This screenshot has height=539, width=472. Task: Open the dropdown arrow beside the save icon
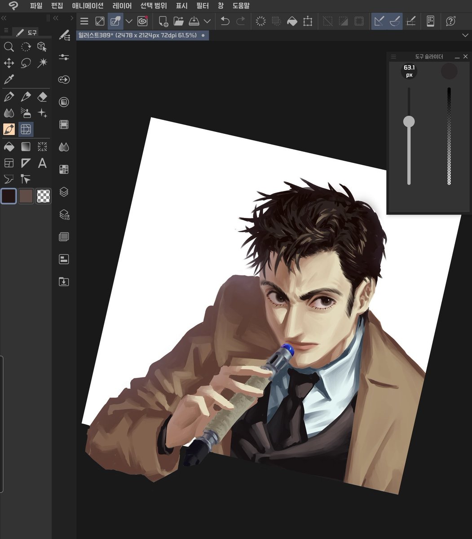207,21
